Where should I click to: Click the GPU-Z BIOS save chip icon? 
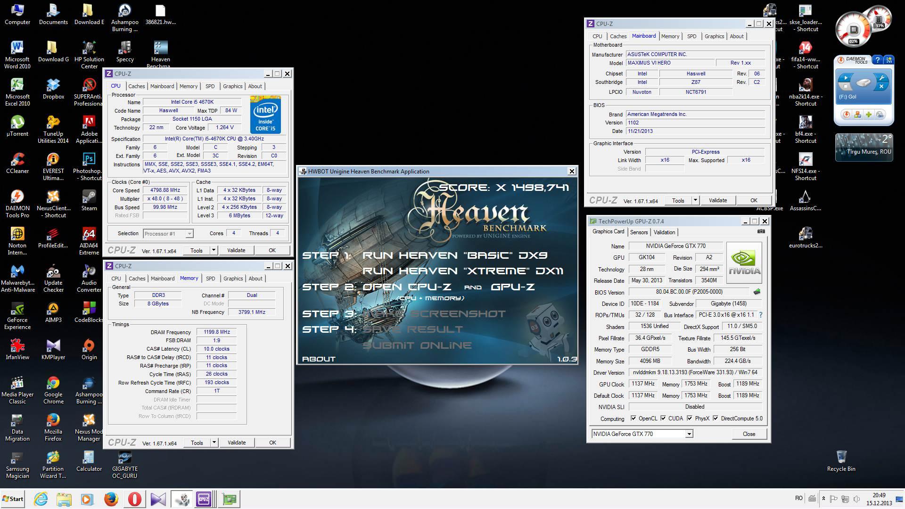coord(757,292)
